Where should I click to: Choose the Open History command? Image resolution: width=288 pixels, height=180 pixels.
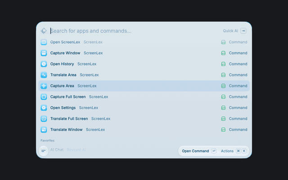[x=144, y=64]
